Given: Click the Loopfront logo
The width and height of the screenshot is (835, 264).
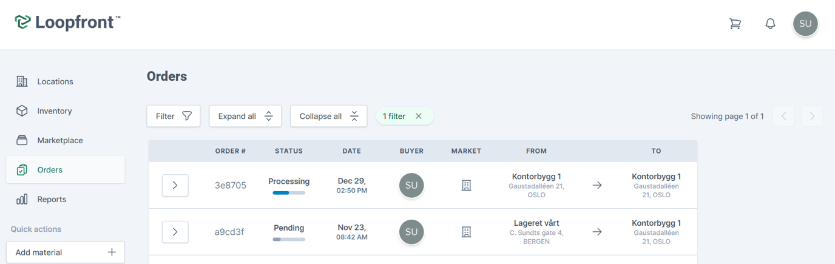Looking at the screenshot, I should coord(67,22).
